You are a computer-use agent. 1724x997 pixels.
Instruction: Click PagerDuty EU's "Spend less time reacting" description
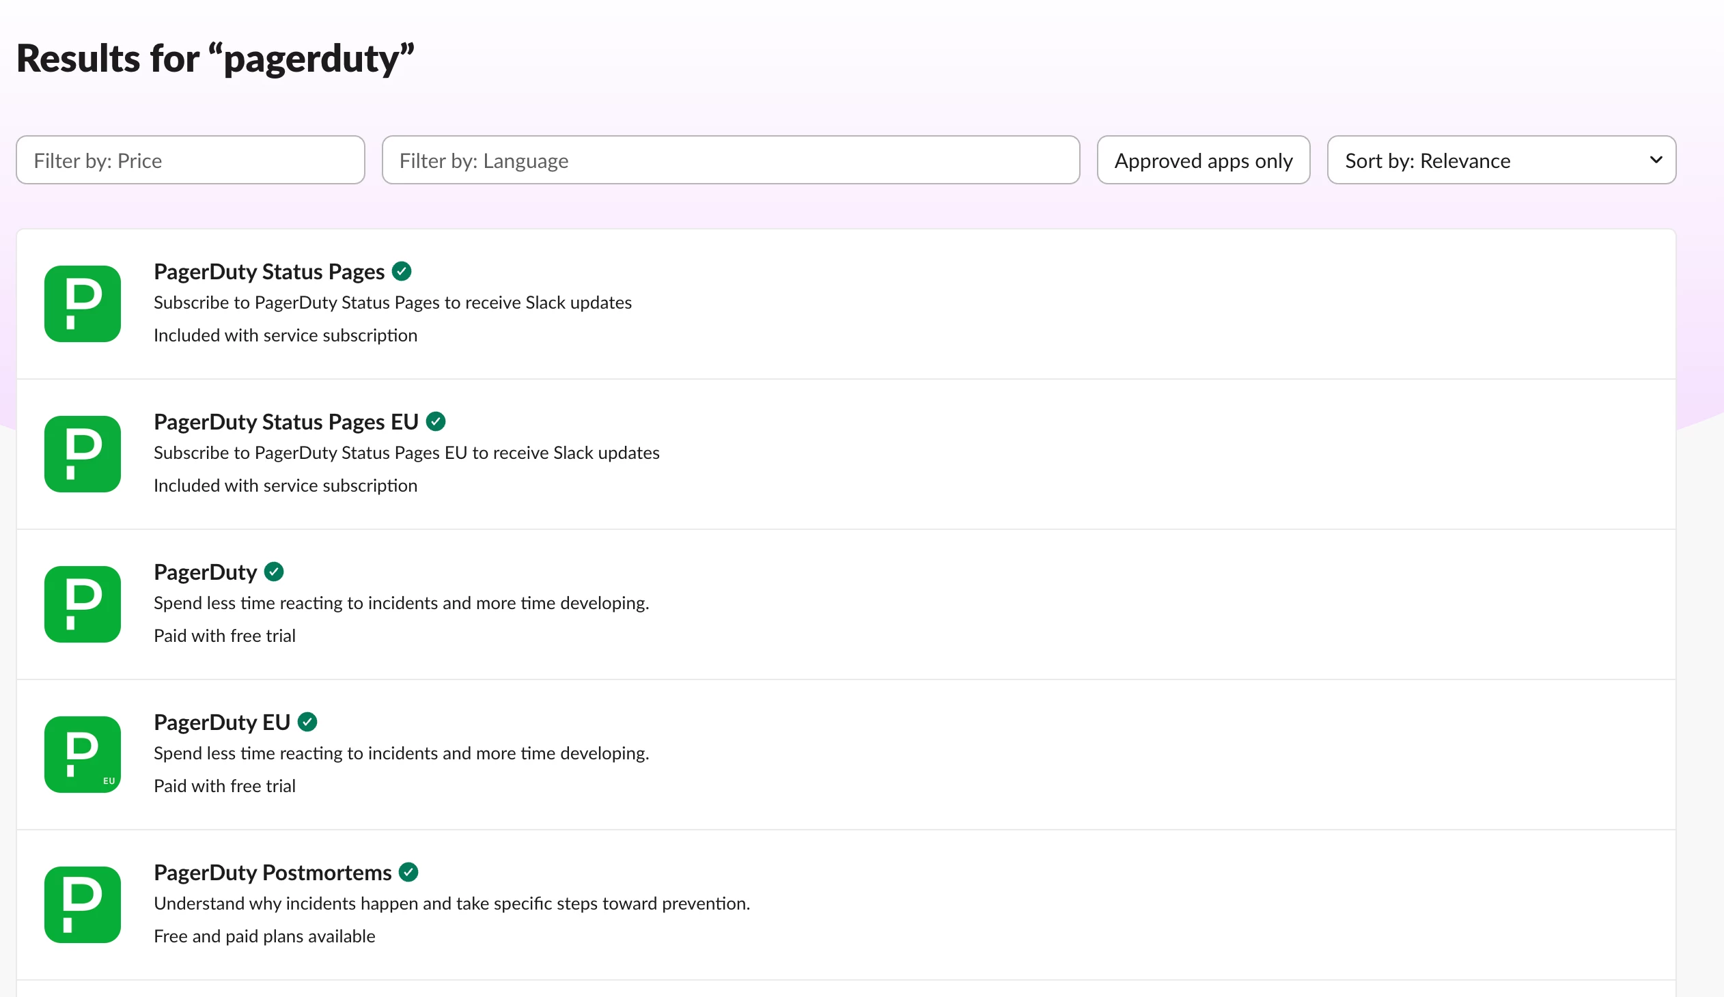tap(401, 753)
